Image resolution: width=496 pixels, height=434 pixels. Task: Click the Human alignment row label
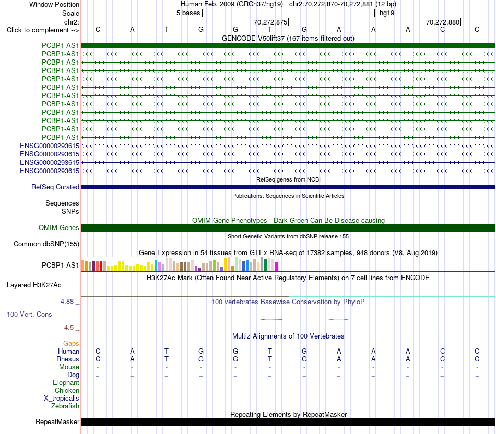[x=68, y=351]
